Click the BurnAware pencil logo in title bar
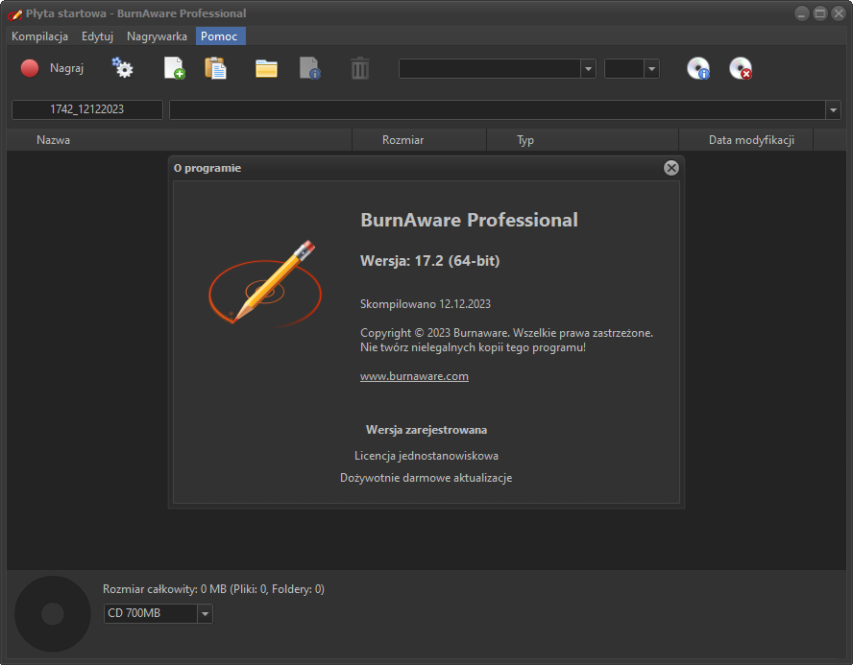 tap(14, 13)
